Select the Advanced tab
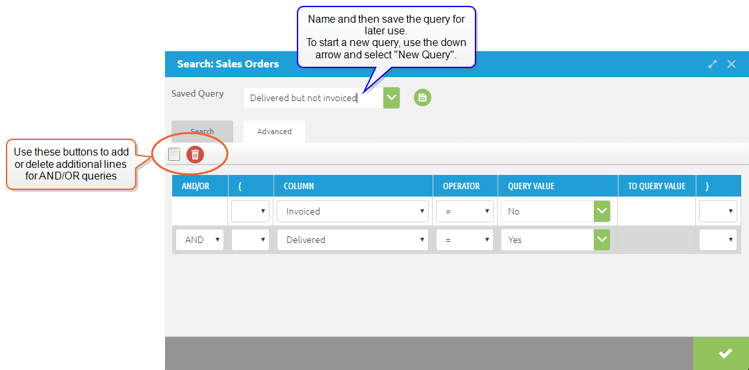The height and width of the screenshot is (370, 749). [x=274, y=131]
